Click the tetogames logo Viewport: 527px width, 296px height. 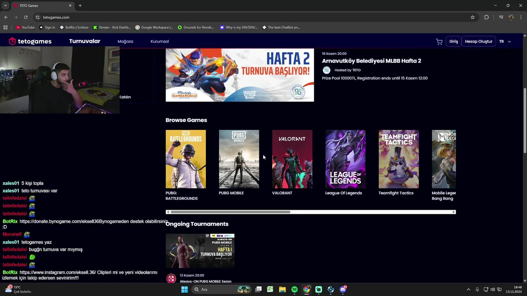30,42
